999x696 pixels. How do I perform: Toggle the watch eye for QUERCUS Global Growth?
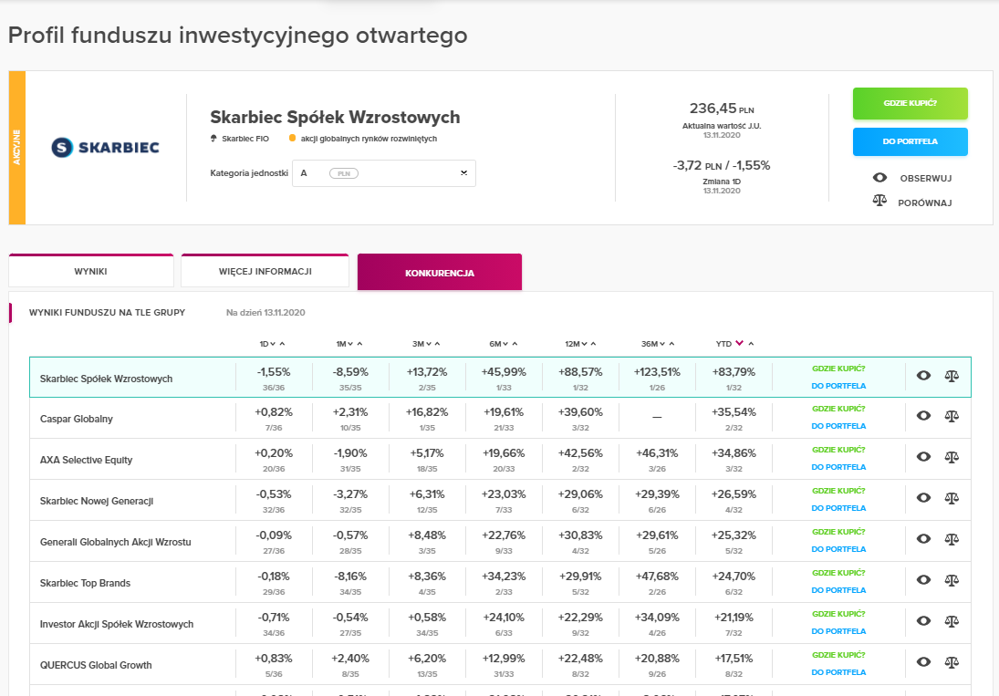923,662
